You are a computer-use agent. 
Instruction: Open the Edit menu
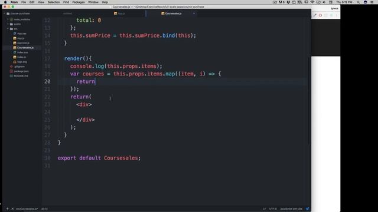[x=32, y=2]
